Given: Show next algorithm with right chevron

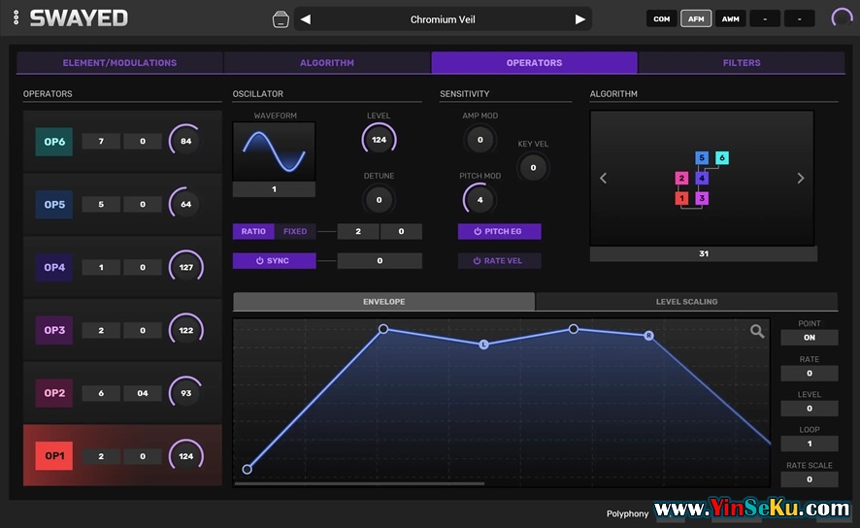Looking at the screenshot, I should (801, 179).
